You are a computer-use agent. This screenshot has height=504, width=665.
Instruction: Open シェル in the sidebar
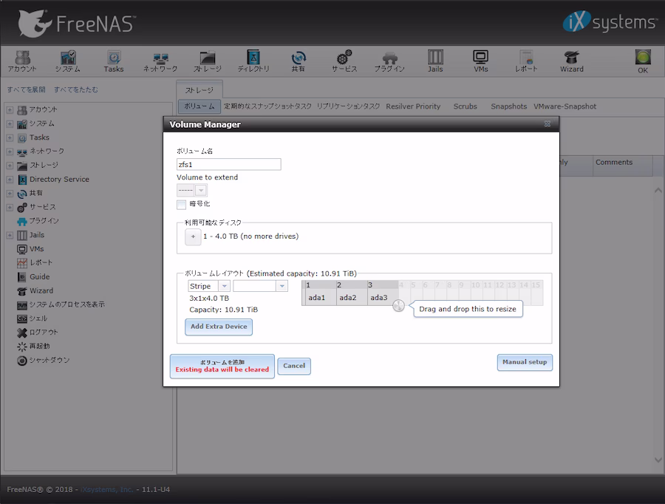click(38, 319)
